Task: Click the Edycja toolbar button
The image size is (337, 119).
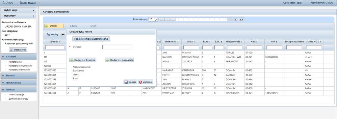Action: 73,26
